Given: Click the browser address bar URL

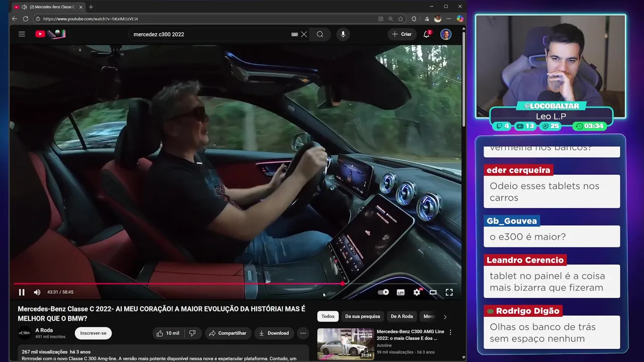Looking at the screenshot, I should point(91,19).
